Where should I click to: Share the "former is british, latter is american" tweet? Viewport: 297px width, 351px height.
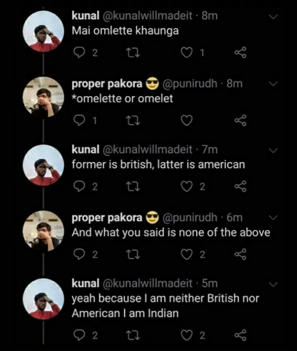(x=240, y=186)
